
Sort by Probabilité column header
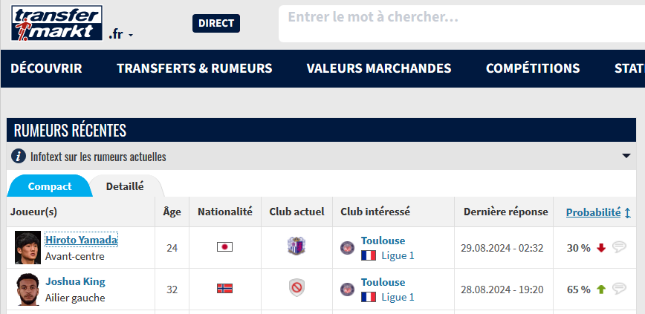click(593, 212)
